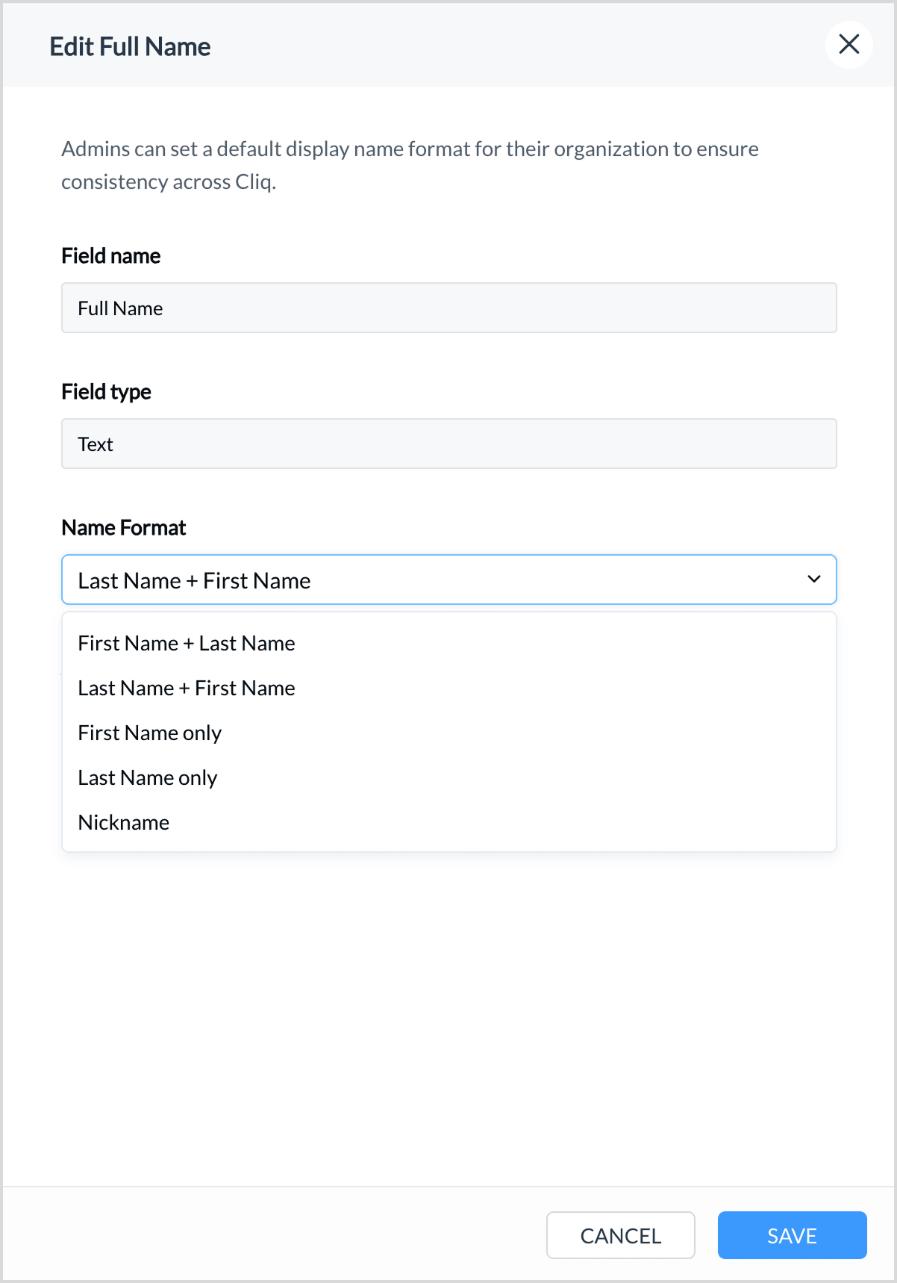Close the Edit Full Name dialog
Image resolution: width=897 pixels, height=1283 pixels.
tap(848, 45)
